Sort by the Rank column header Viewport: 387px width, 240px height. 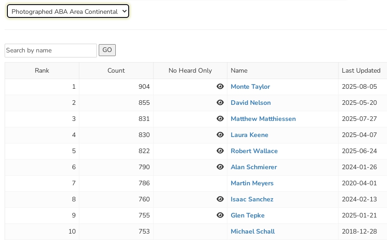click(x=42, y=70)
